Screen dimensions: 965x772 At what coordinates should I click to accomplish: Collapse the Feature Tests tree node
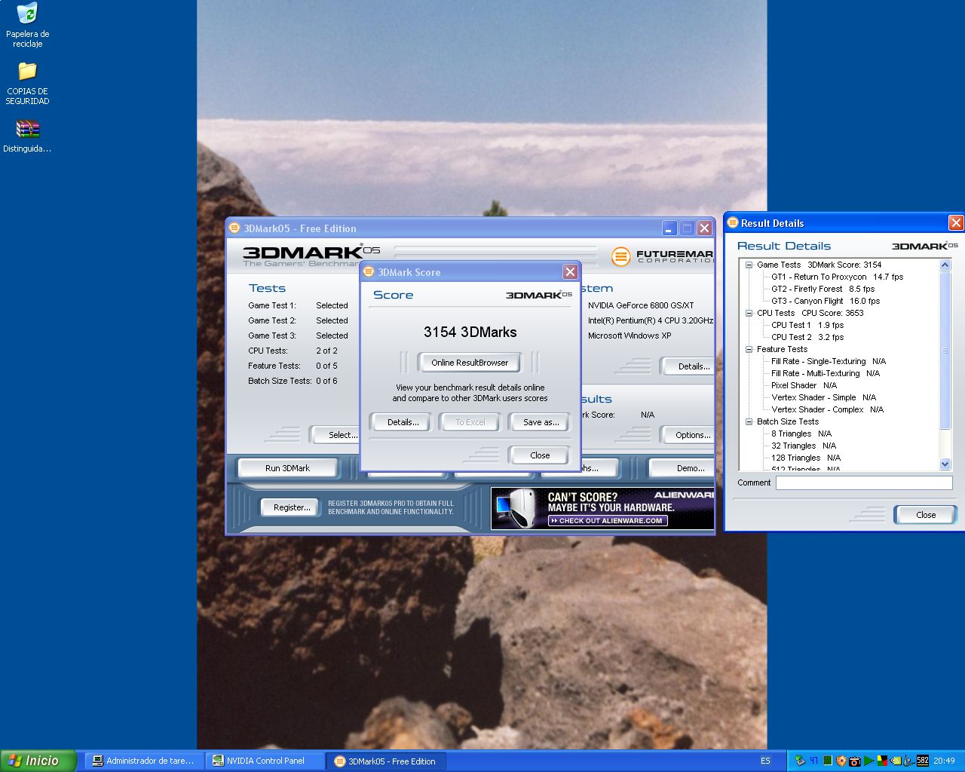point(749,350)
